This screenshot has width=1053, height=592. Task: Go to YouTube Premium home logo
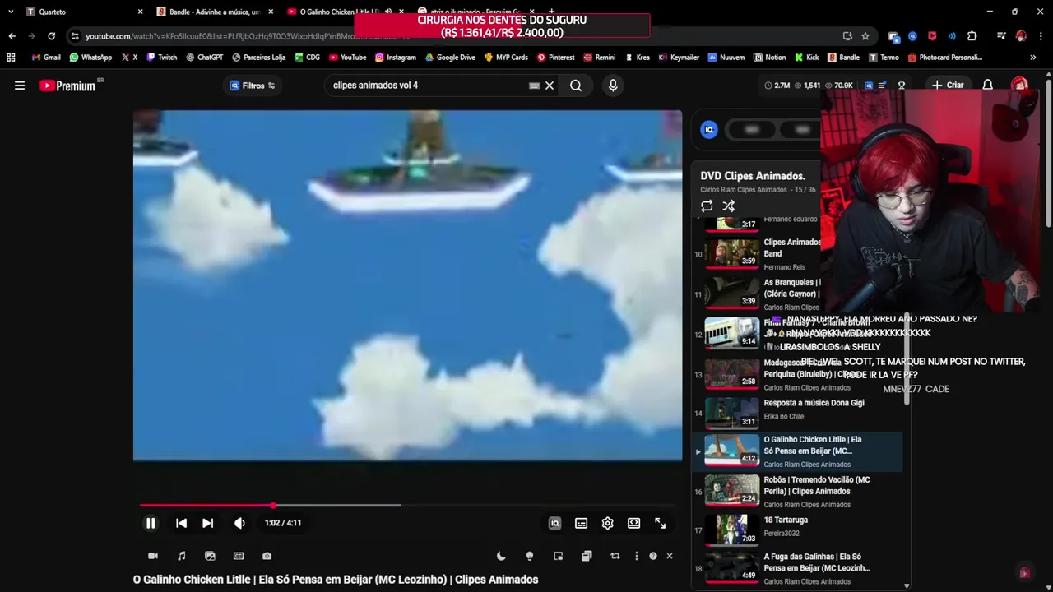[67, 86]
